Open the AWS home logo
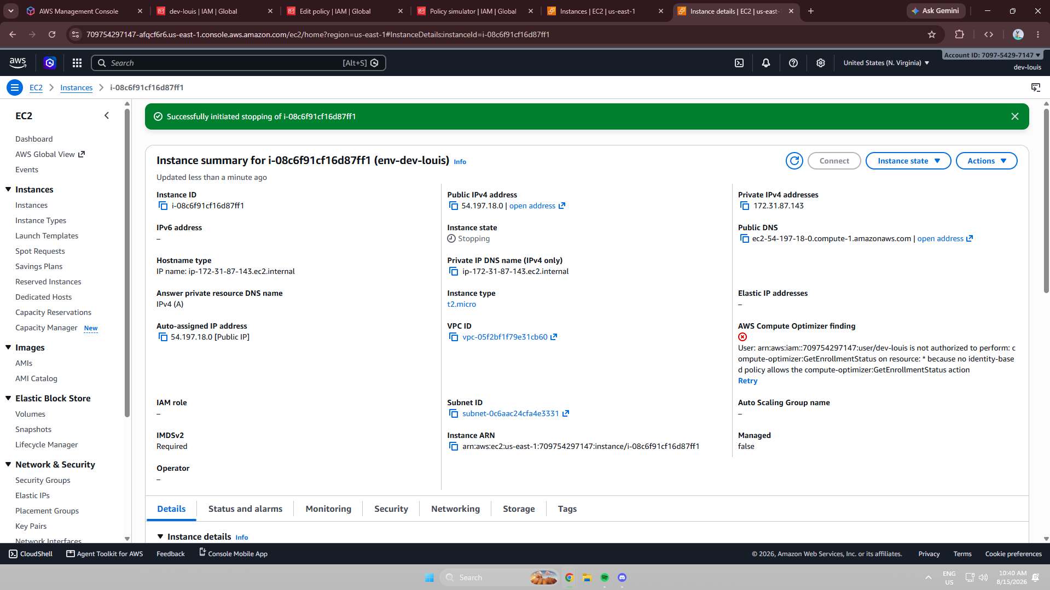1050x590 pixels. (18, 63)
